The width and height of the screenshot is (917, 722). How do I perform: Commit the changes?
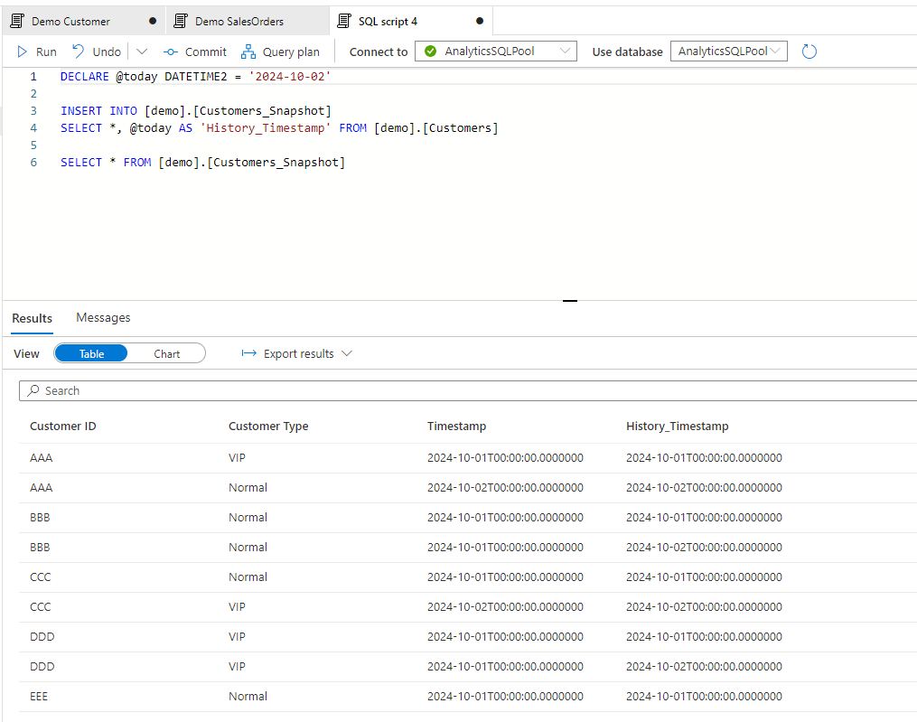(x=195, y=52)
